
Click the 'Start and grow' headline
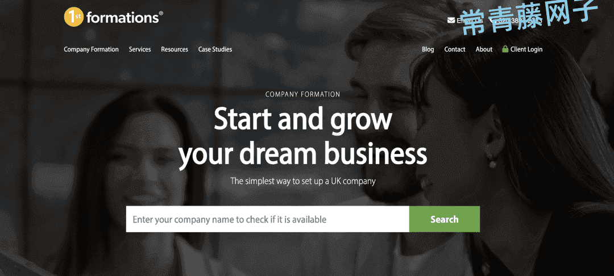click(x=302, y=120)
